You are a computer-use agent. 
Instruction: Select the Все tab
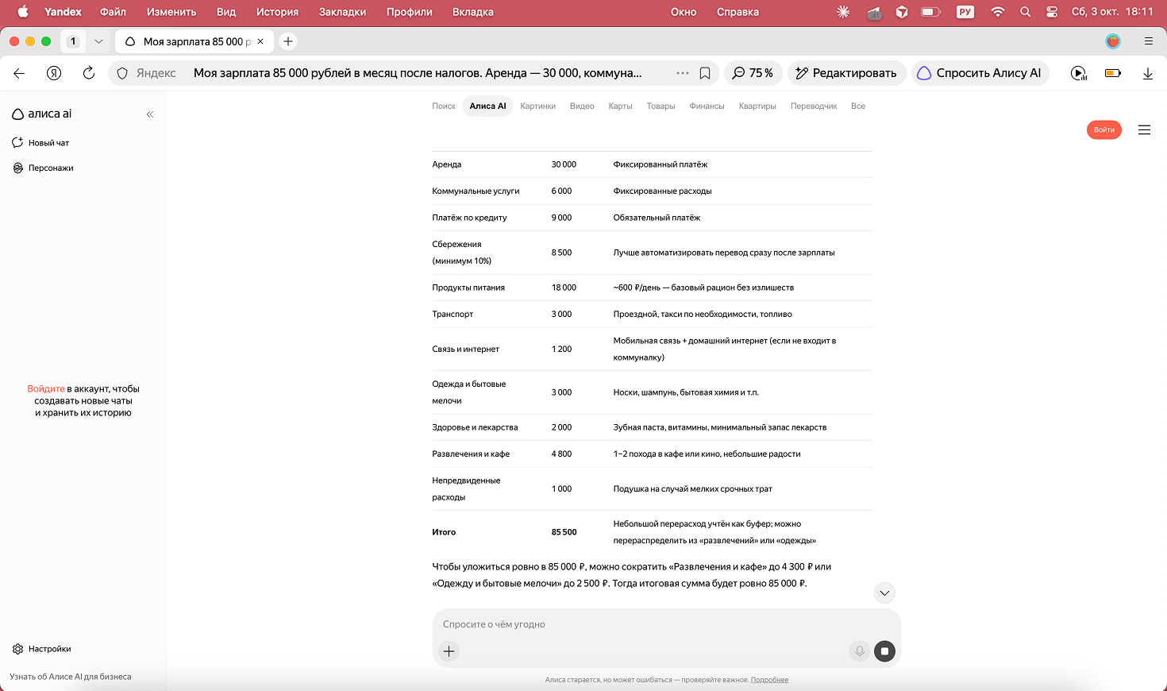pyautogui.click(x=858, y=106)
